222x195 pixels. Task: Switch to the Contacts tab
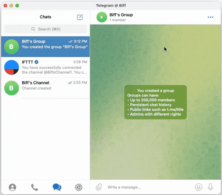(x=12, y=187)
